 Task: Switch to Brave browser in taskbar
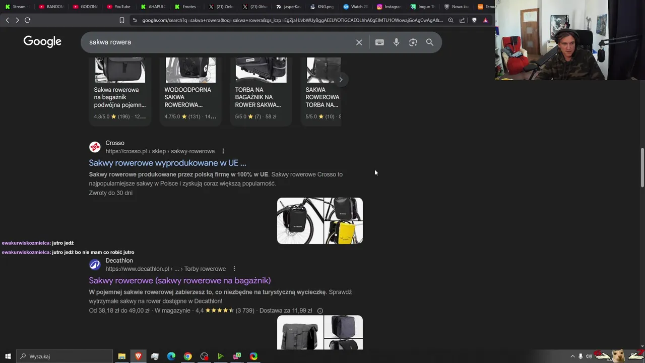(x=138, y=356)
